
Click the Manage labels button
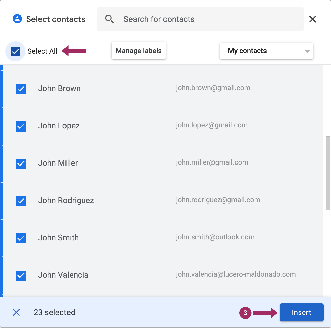click(x=139, y=51)
